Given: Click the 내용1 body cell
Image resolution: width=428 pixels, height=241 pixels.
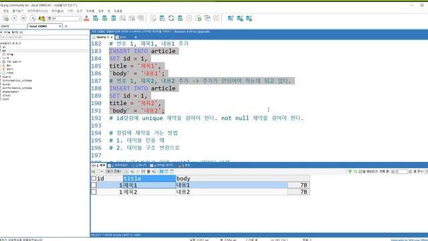Looking at the screenshot, I should [231, 185].
